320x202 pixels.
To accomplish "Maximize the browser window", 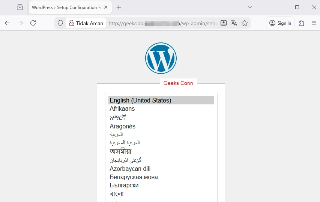I will click(x=297, y=7).
